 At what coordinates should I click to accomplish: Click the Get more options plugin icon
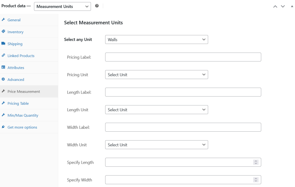tap(3, 127)
